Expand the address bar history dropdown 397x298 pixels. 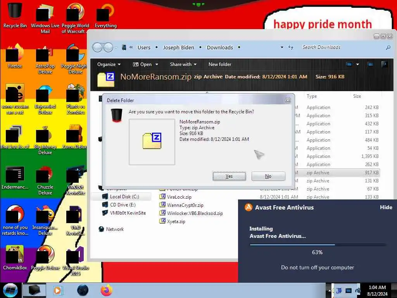[x=282, y=47]
